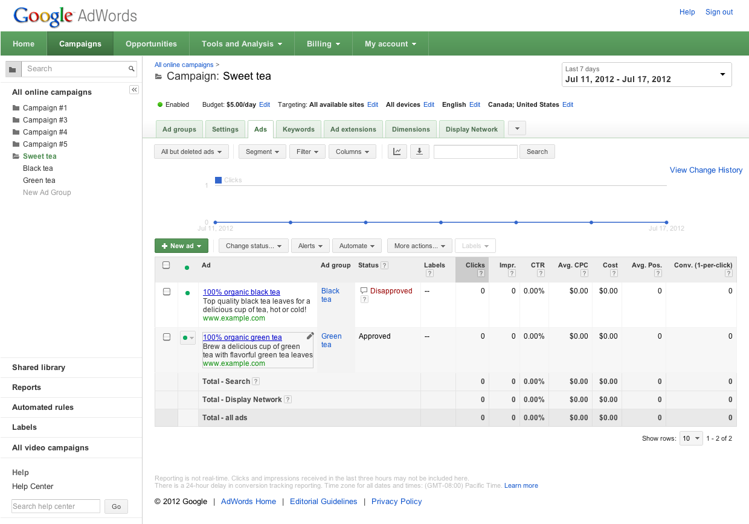The height and width of the screenshot is (524, 749).
Task: Click the Clicks column help icon
Action: pyautogui.click(x=481, y=273)
